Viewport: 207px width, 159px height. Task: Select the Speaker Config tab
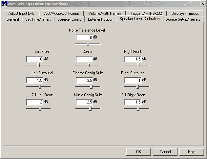pos(69,19)
